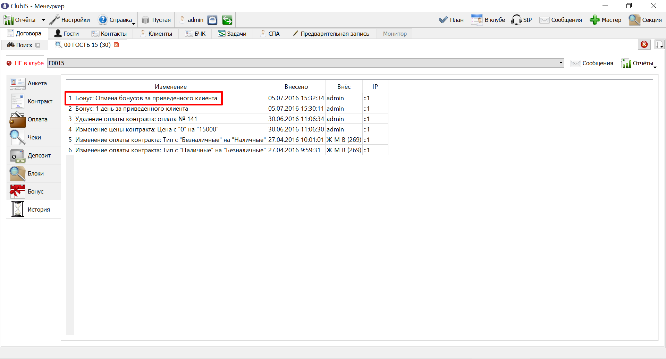
Task: Expand the dropdown arrow next to Отчёты
Action: [43, 20]
